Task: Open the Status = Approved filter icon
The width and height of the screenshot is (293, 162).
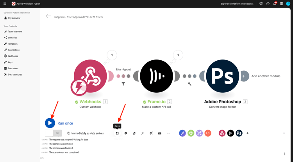Action: pos(123,84)
